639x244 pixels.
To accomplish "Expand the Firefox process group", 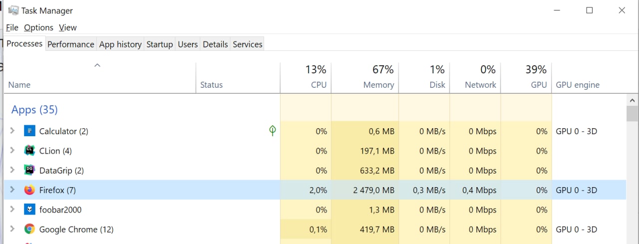I will click(x=12, y=190).
